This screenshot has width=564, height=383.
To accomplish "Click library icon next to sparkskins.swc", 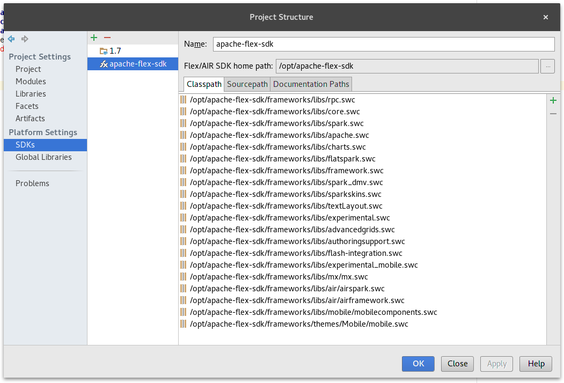I will pos(184,194).
